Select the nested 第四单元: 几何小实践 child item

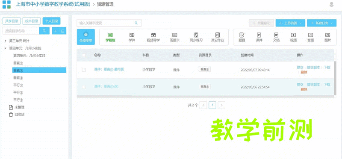[29, 56]
